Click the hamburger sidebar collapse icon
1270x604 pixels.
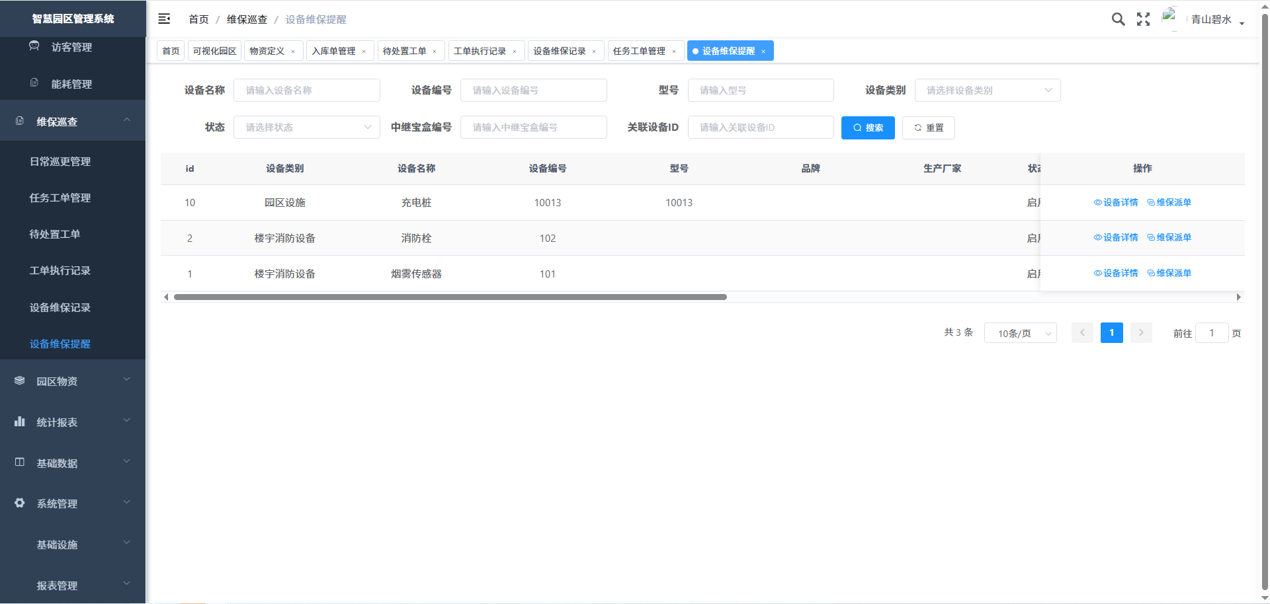pos(164,19)
